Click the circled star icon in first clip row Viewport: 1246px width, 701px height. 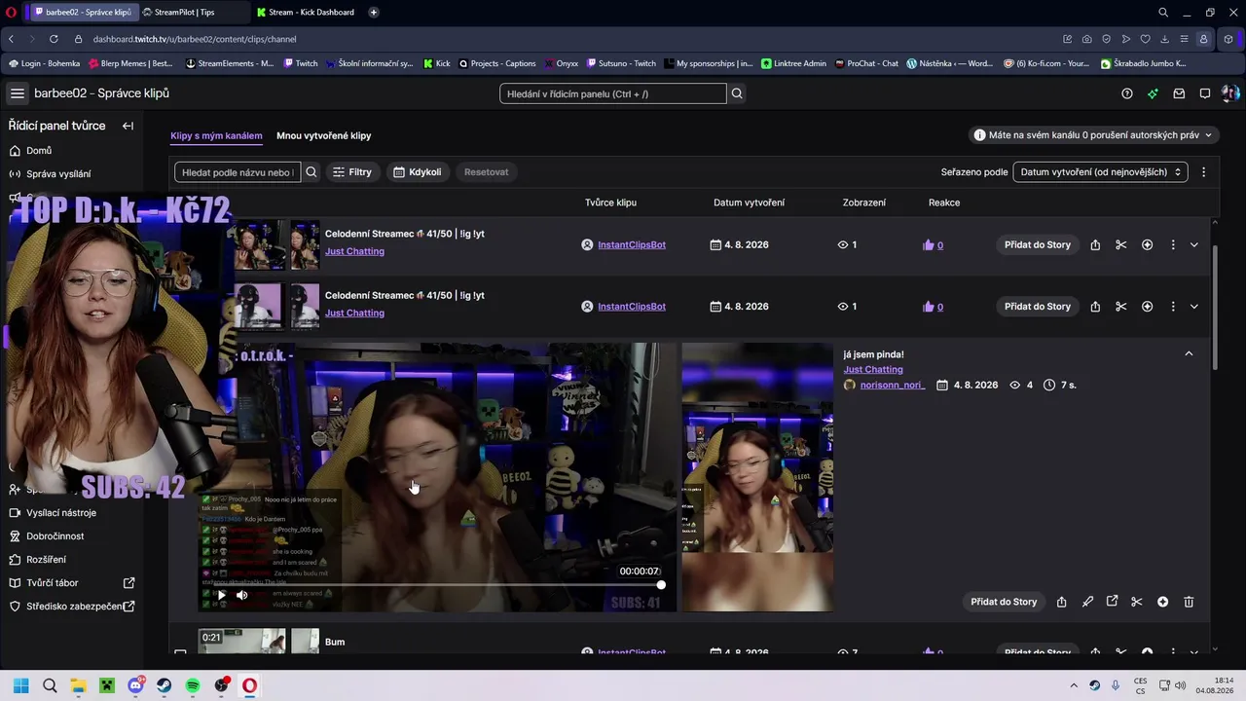click(1147, 245)
